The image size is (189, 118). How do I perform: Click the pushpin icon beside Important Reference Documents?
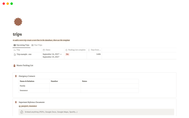click(x=16, y=102)
